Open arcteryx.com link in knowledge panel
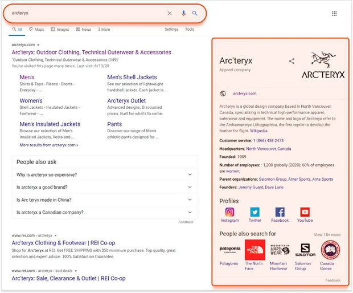Image resolution: width=353 pixels, height=293 pixels. coord(245,93)
